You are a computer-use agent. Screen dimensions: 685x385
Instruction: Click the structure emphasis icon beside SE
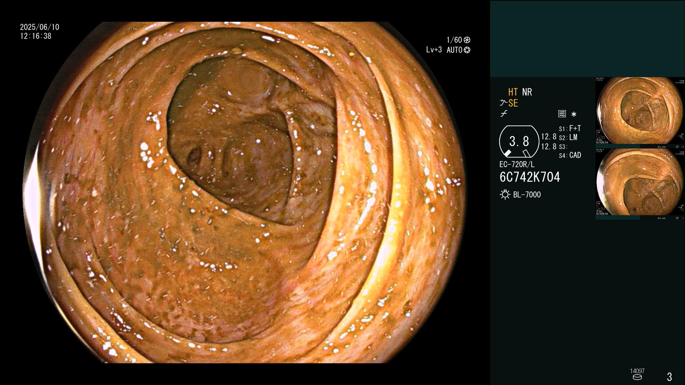point(503,103)
